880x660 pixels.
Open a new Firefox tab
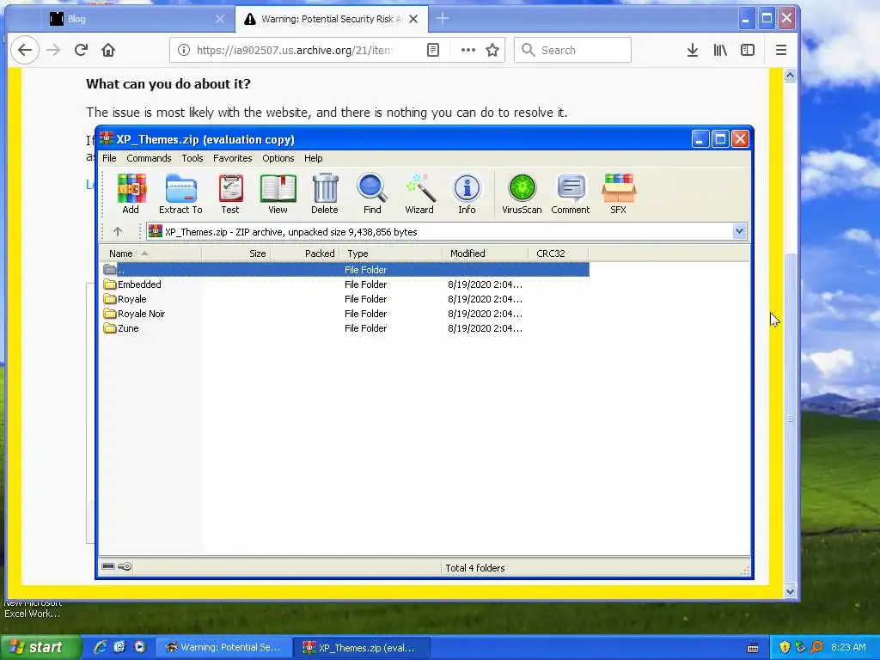point(443,19)
